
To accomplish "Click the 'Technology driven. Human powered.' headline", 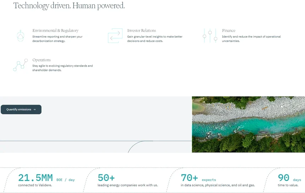I will click(69, 6).
